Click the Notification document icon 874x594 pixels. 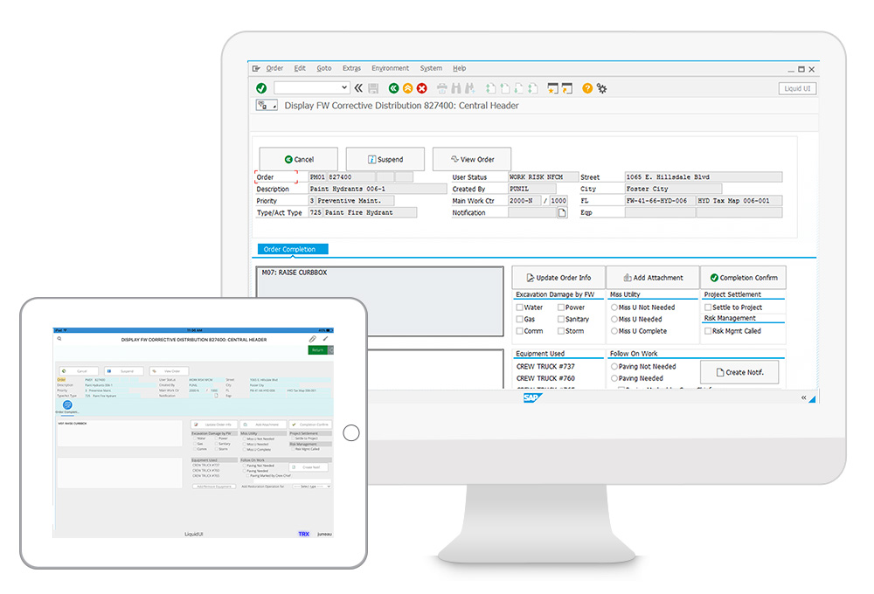(562, 213)
